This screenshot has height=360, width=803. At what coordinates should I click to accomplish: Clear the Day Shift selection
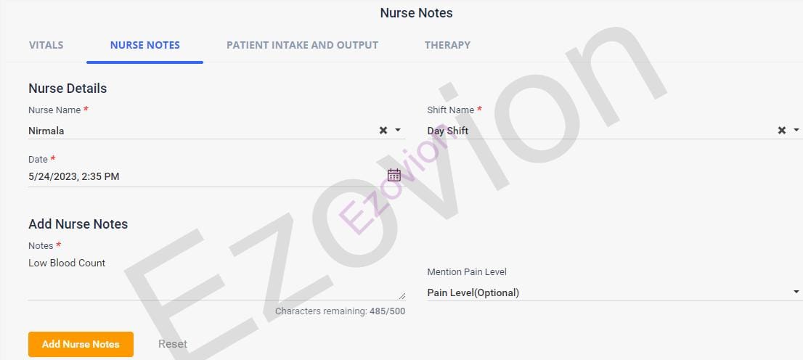pos(782,131)
